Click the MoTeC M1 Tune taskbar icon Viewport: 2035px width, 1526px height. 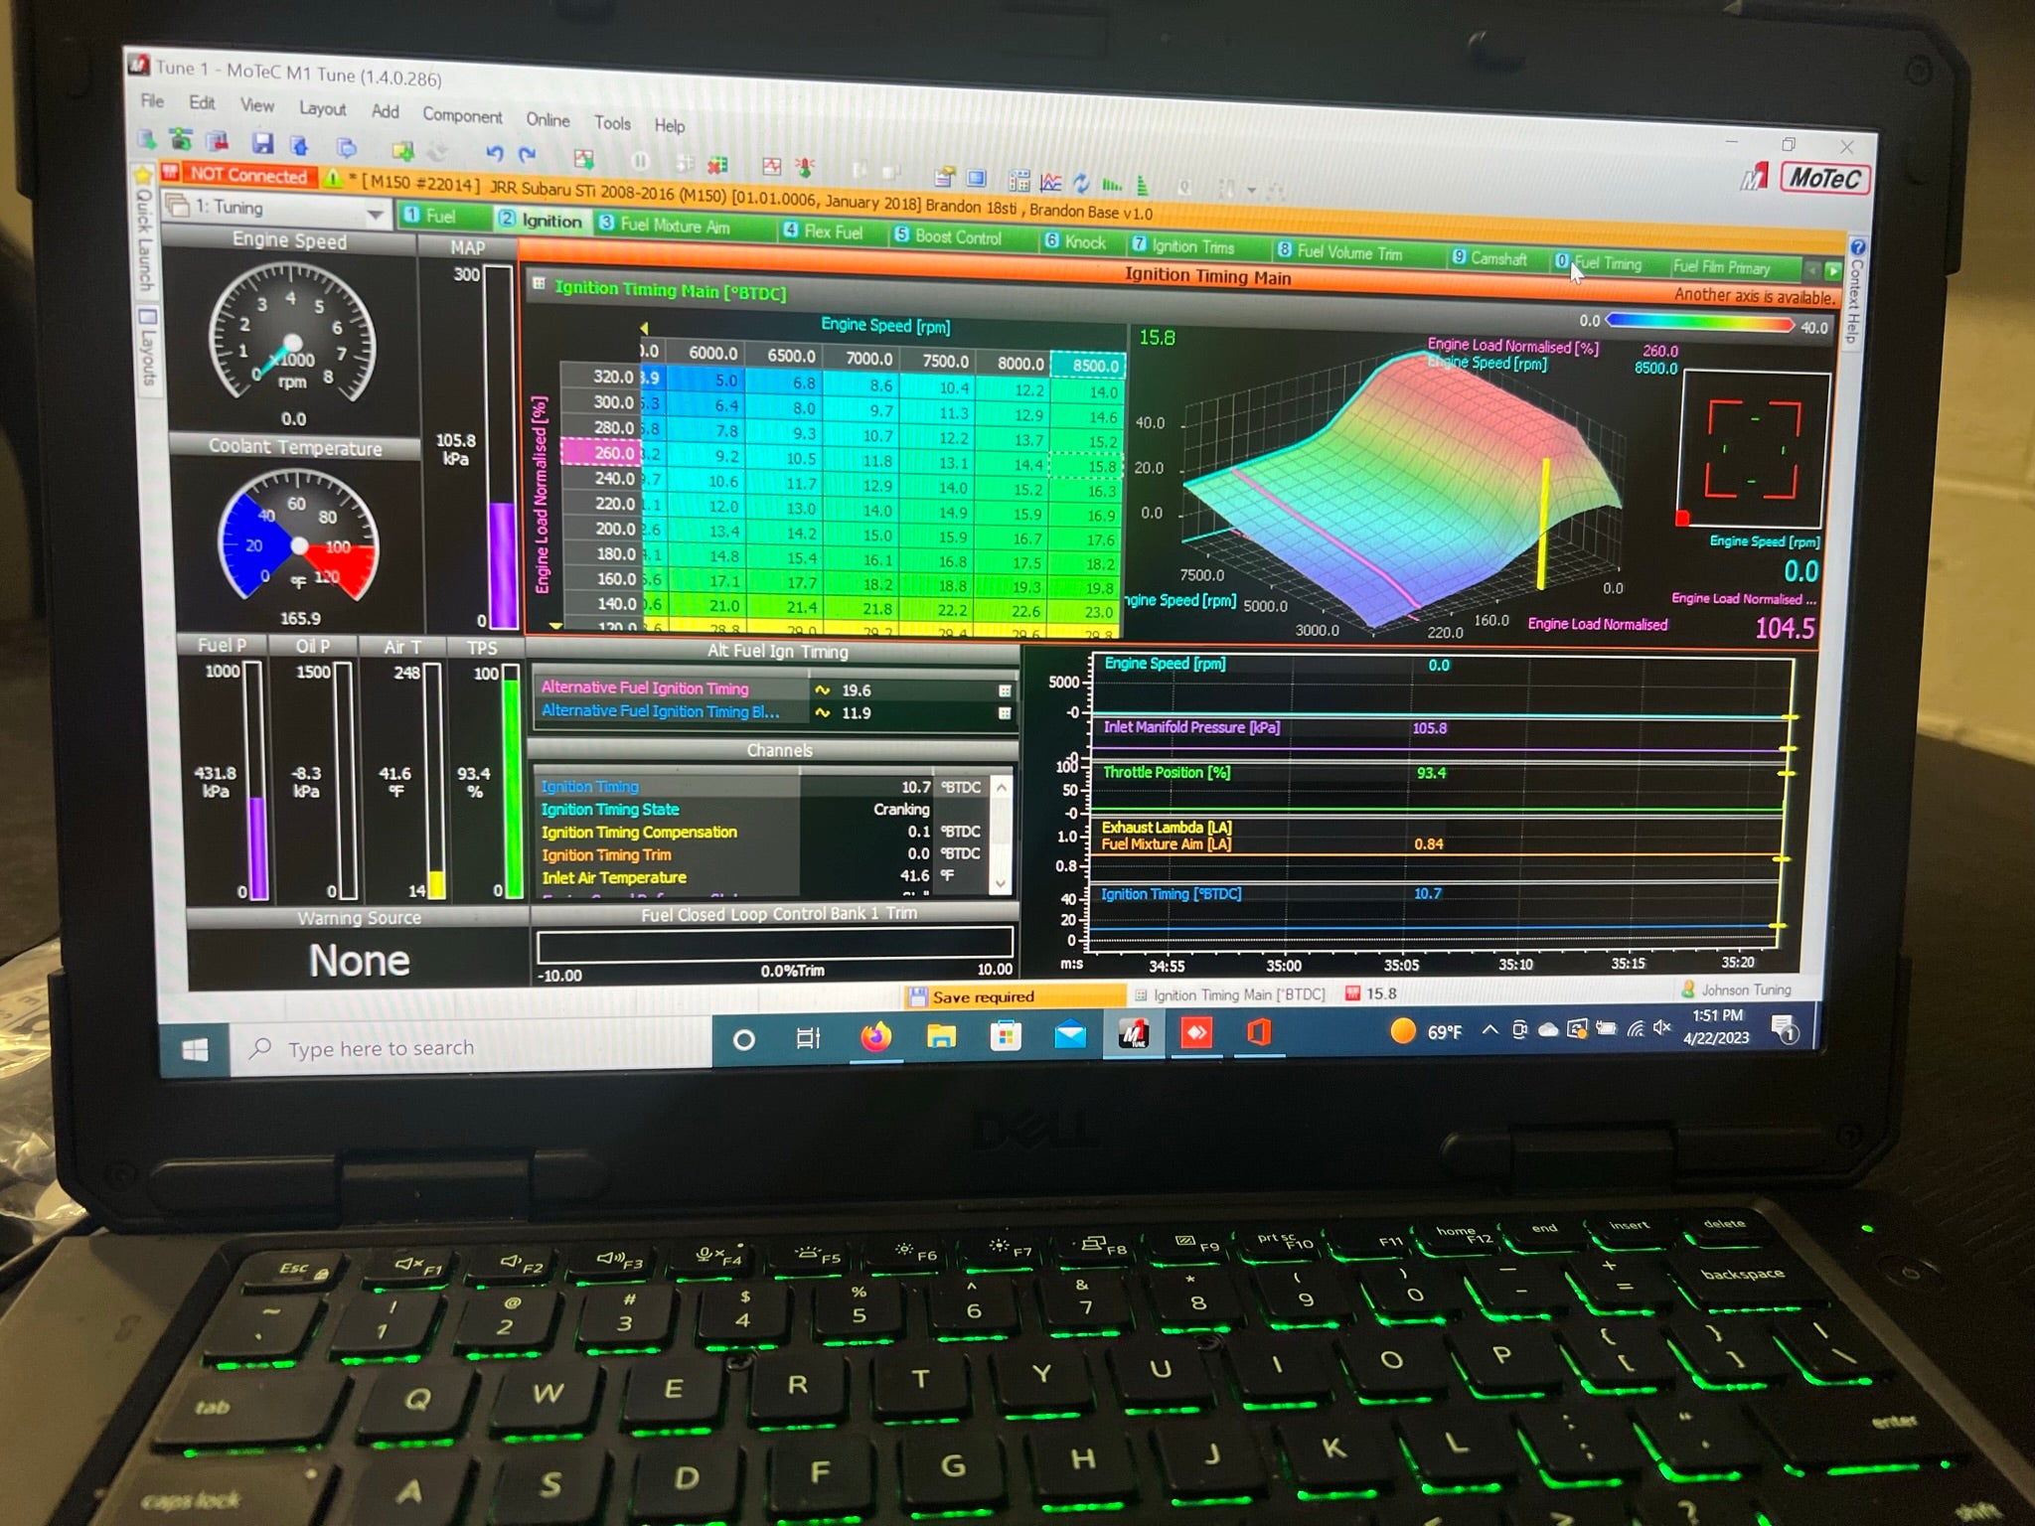pyautogui.click(x=1134, y=1034)
